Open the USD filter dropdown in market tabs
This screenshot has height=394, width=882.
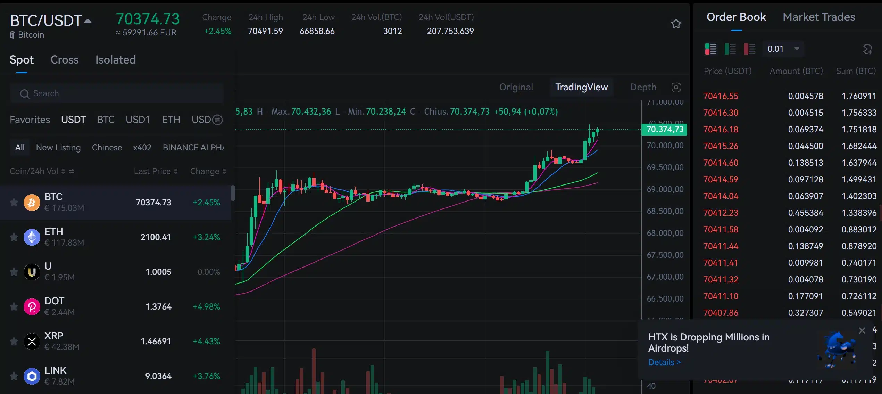[217, 120]
